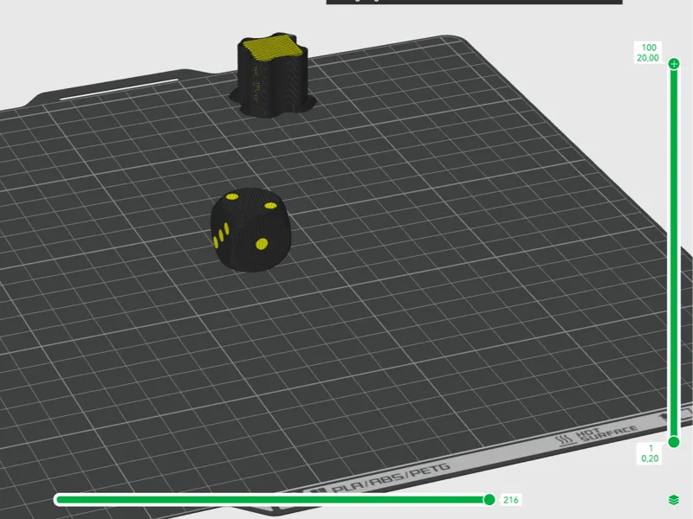Screen dimensions: 693x519
Task: Click the green vertical layer slider track
Action: click(x=674, y=253)
